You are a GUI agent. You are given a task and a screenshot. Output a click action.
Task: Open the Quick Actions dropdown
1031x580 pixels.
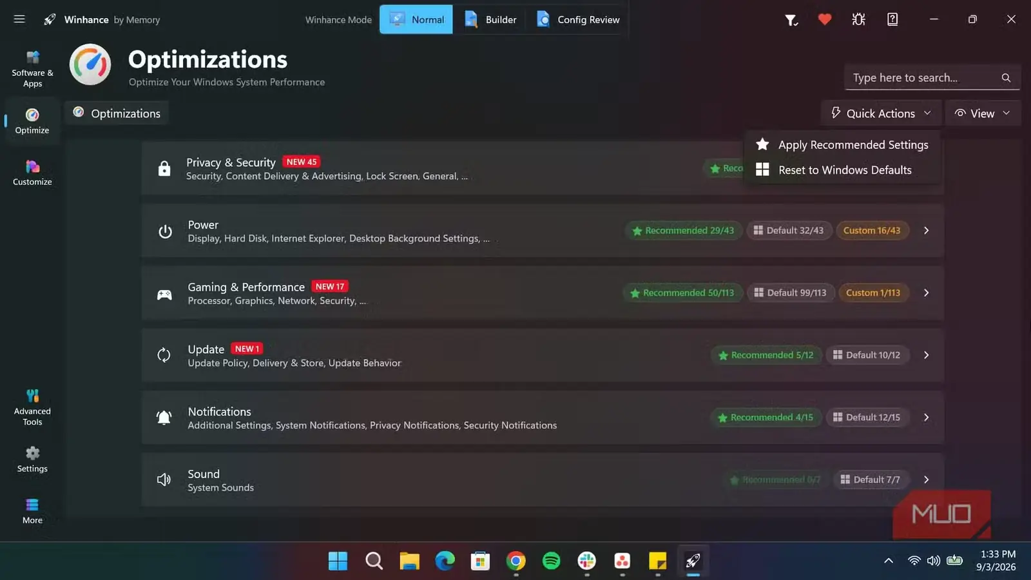pyautogui.click(x=880, y=113)
